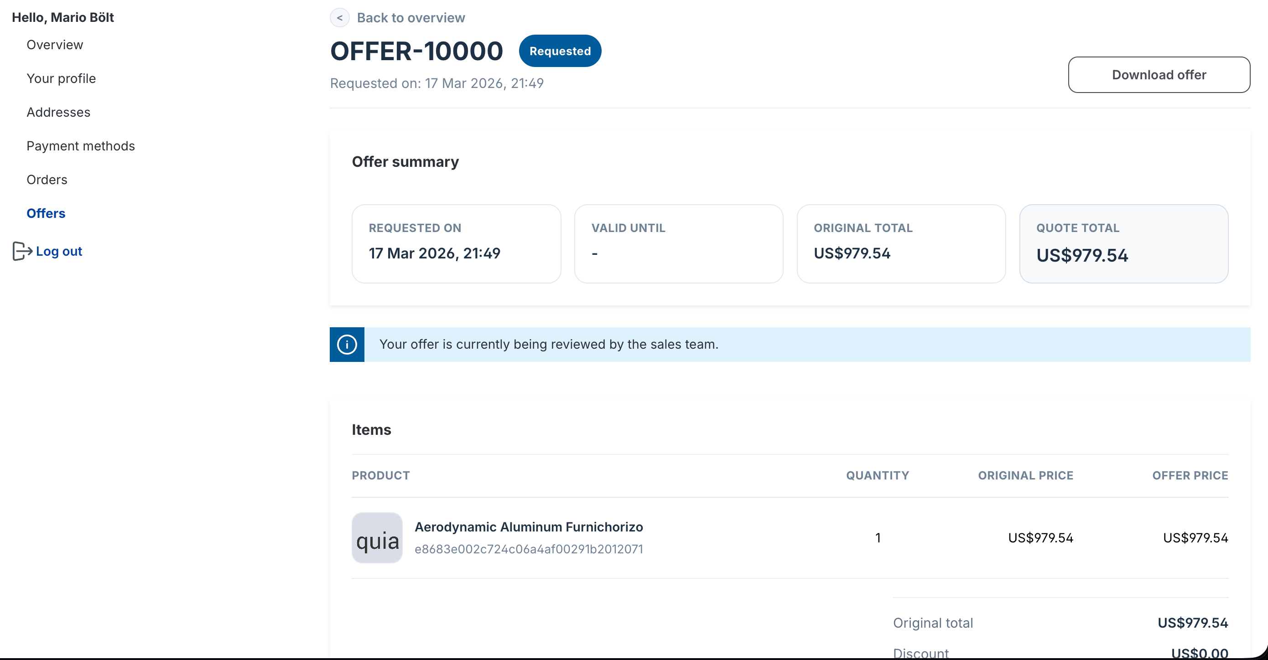Image resolution: width=1268 pixels, height=660 pixels.
Task: Click the Valid Until summary card
Action: [x=678, y=243]
